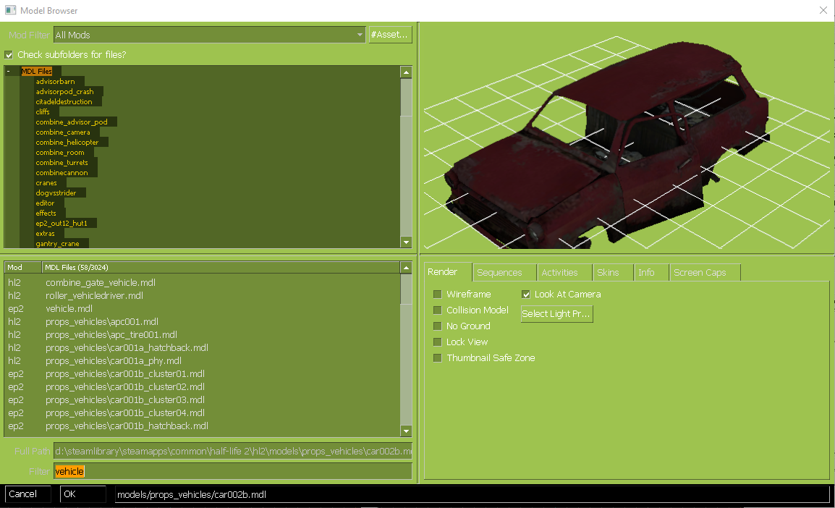Disable Look At Camera checkbox
Screen dimensions: 835x508
(x=526, y=295)
